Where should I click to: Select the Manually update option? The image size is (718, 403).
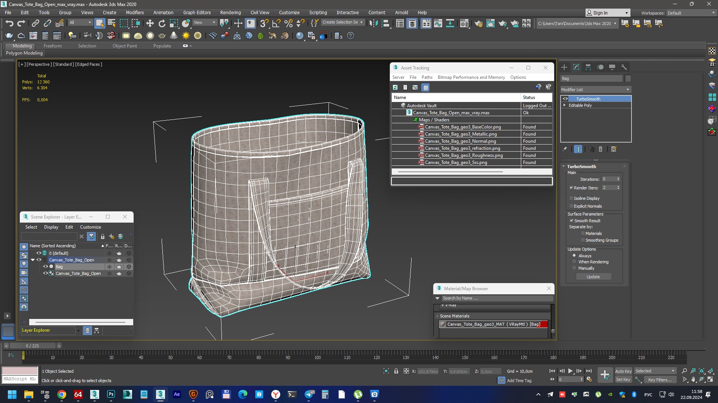574,268
